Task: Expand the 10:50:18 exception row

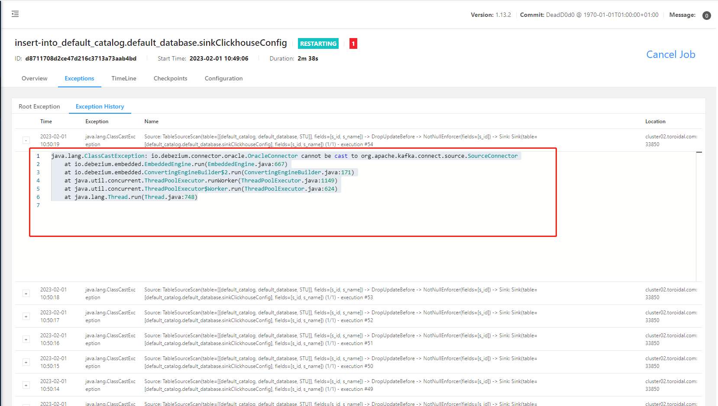Action: click(26, 294)
